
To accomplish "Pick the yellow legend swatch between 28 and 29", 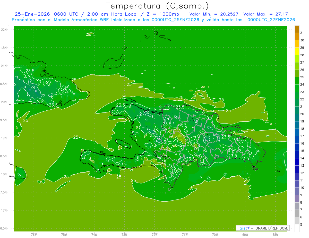I will pyautogui.click(x=297, y=51).
